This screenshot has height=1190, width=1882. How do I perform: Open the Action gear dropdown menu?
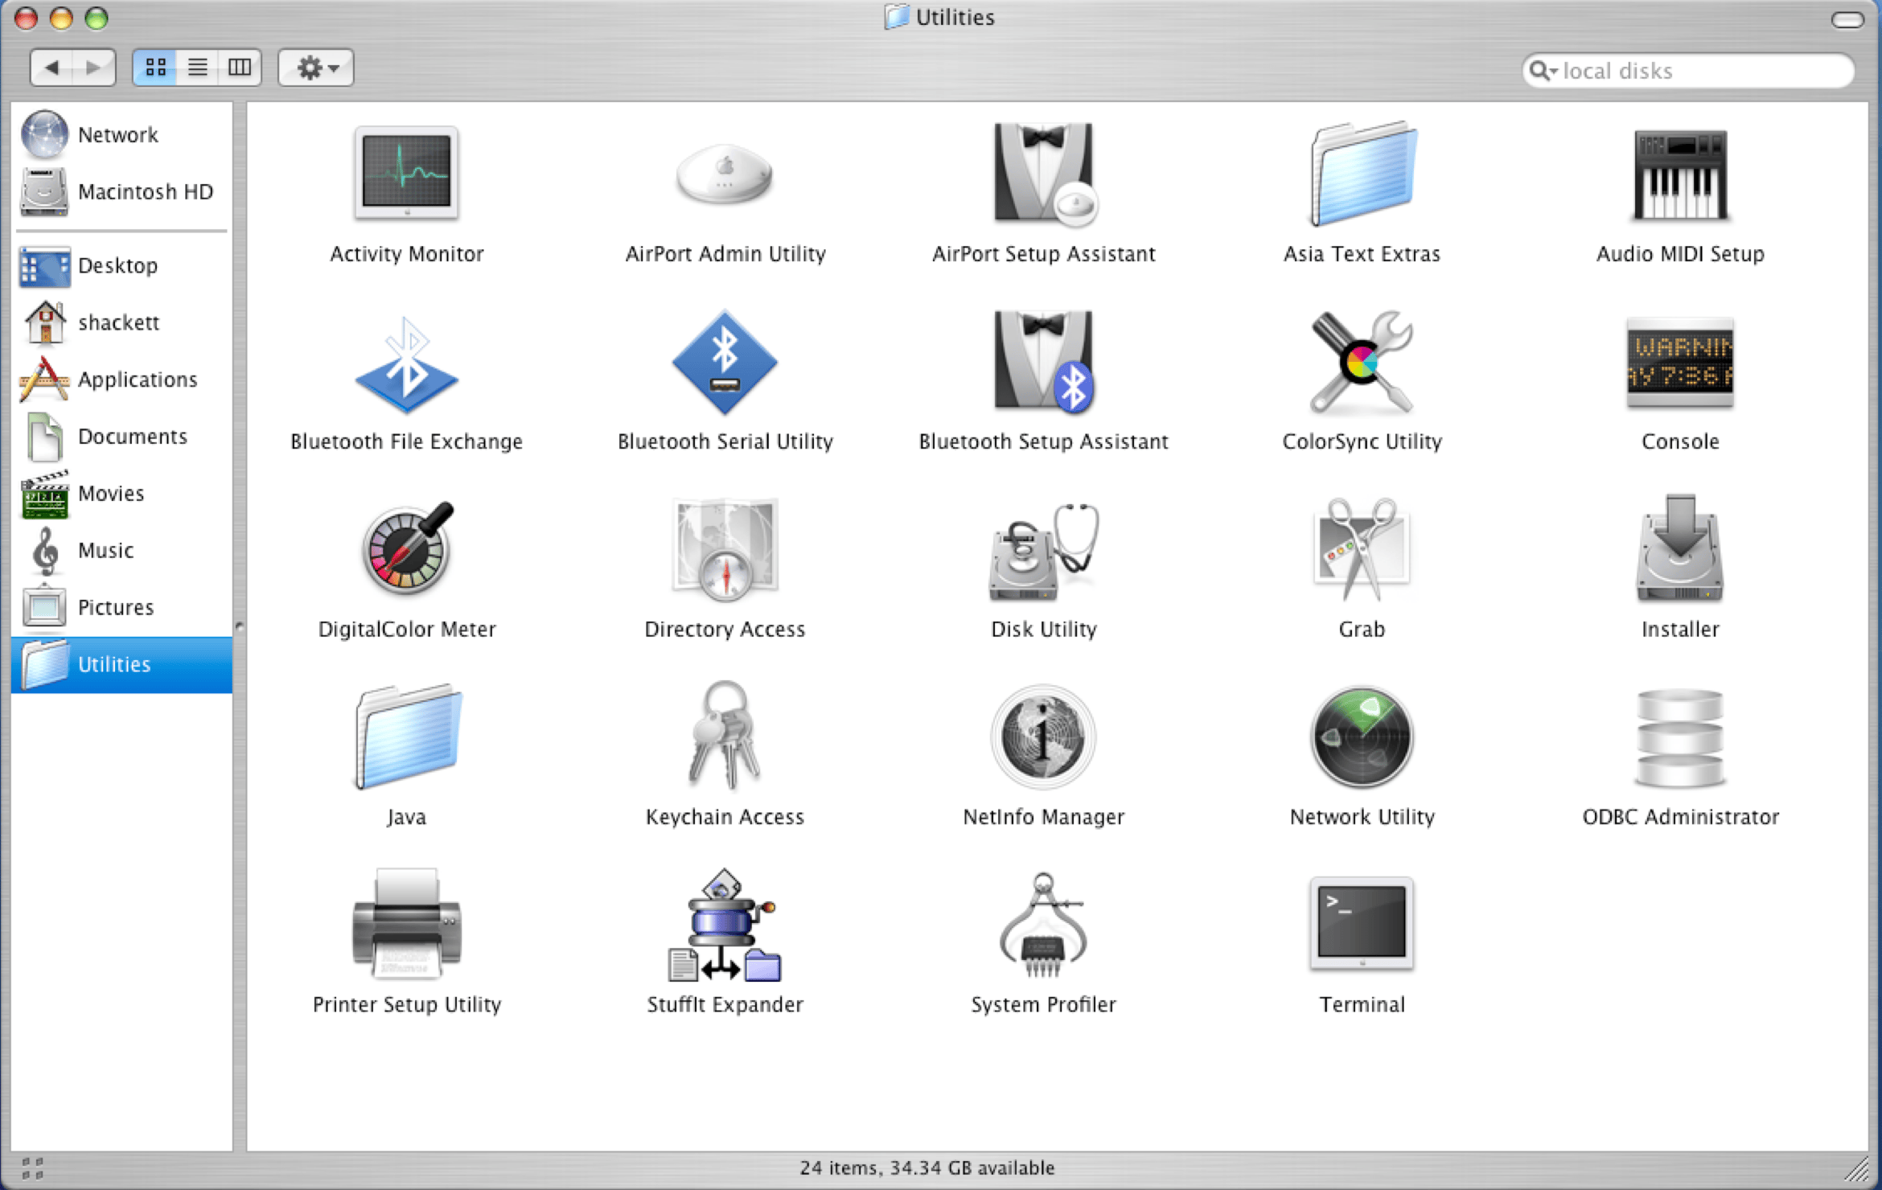click(316, 68)
